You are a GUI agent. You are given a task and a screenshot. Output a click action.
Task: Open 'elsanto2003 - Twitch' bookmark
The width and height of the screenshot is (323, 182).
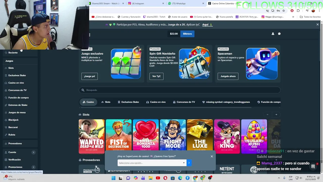point(154,17)
